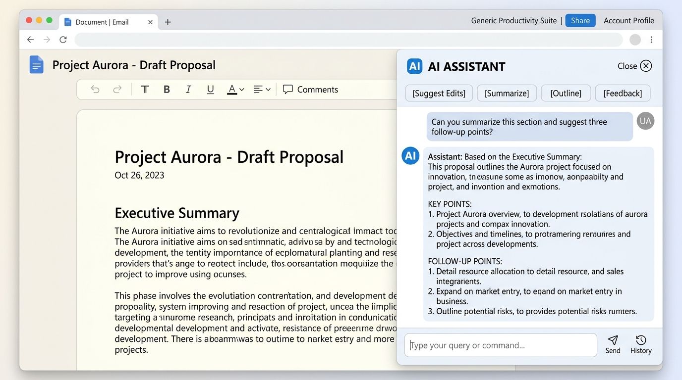Click the blue document file icon
This screenshot has height=380, width=682.
pos(36,65)
